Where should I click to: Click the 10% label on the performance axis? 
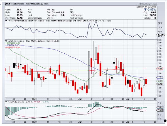click(x=160, y=23)
